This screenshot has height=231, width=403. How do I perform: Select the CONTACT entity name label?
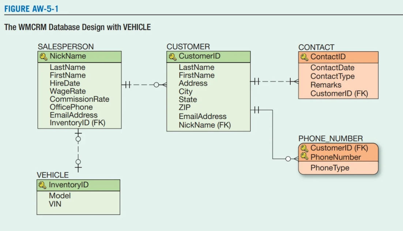coord(316,47)
